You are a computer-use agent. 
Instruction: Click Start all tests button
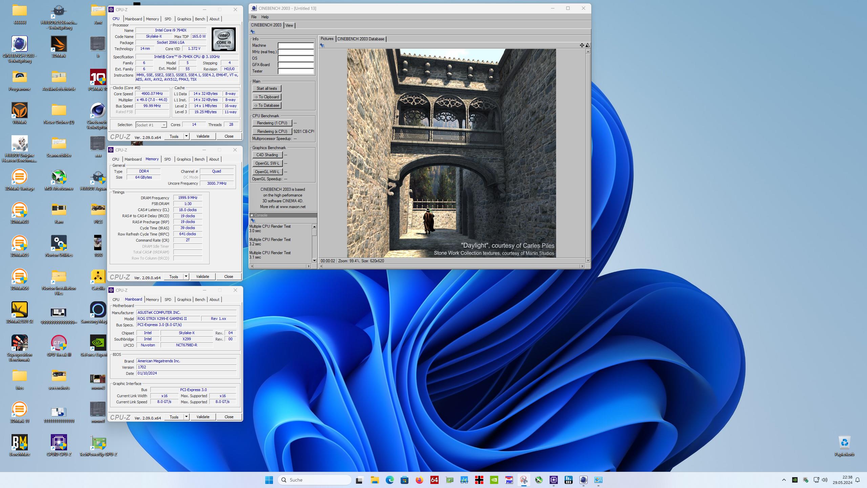coord(267,88)
